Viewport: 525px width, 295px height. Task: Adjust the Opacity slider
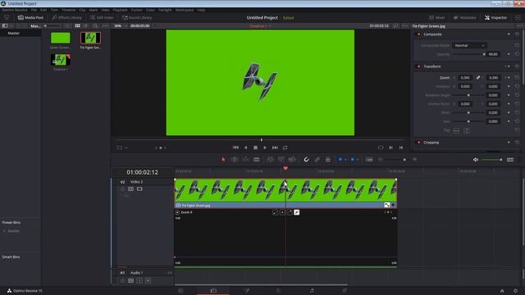click(x=469, y=54)
